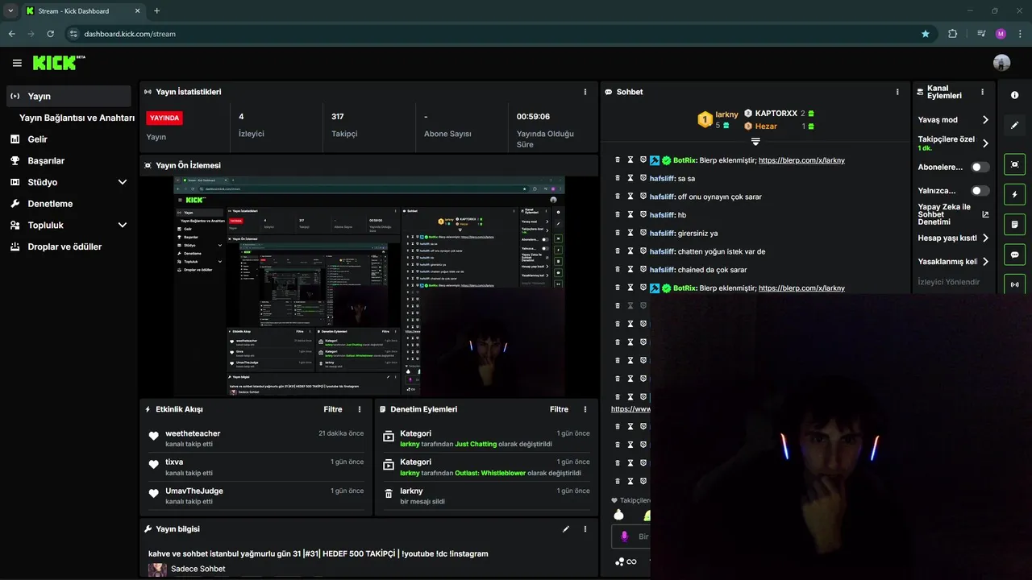Screen dimensions: 1032x580
Task: Open the Yayın İstatistikleri options menu
Action: click(585, 92)
